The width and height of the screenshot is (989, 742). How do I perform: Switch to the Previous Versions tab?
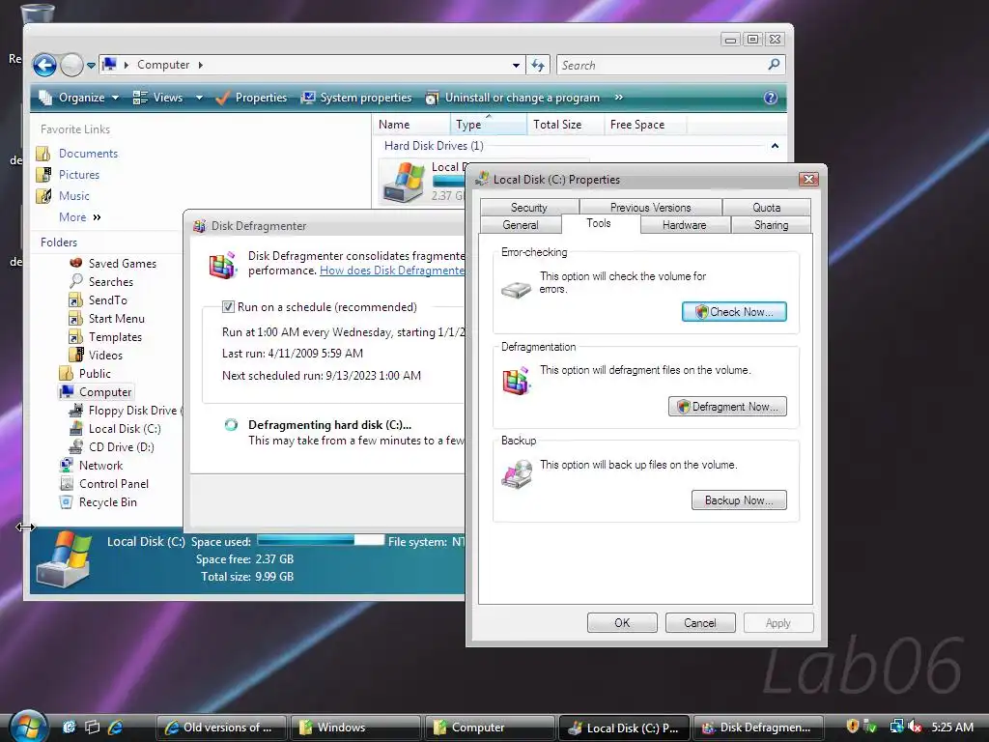coord(650,208)
